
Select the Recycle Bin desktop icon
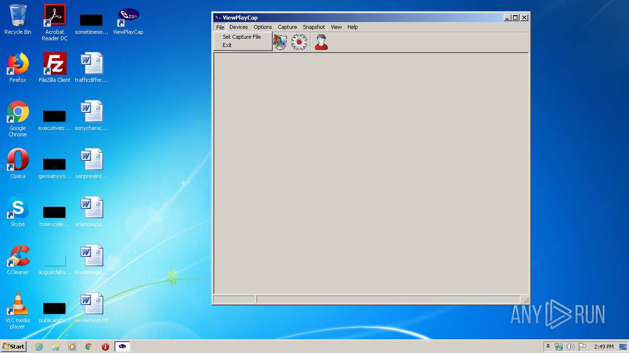coord(18,20)
